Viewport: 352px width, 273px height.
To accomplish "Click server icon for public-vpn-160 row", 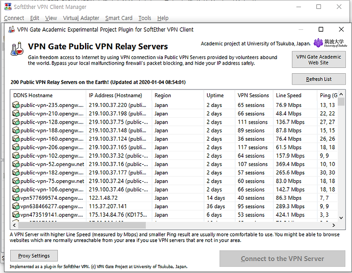I will coord(16,139).
